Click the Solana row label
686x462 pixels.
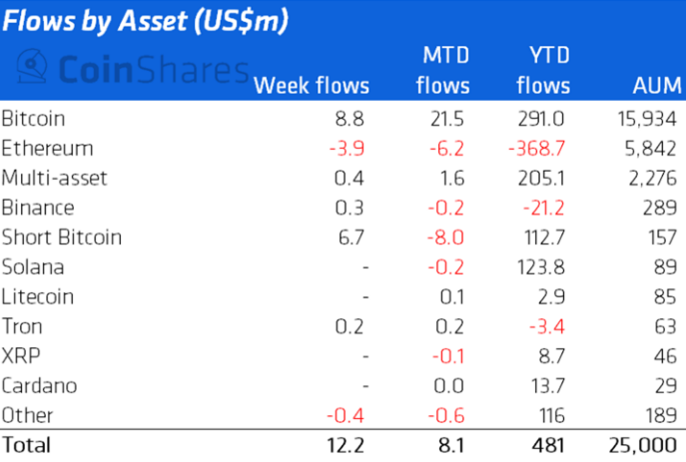coord(33,267)
